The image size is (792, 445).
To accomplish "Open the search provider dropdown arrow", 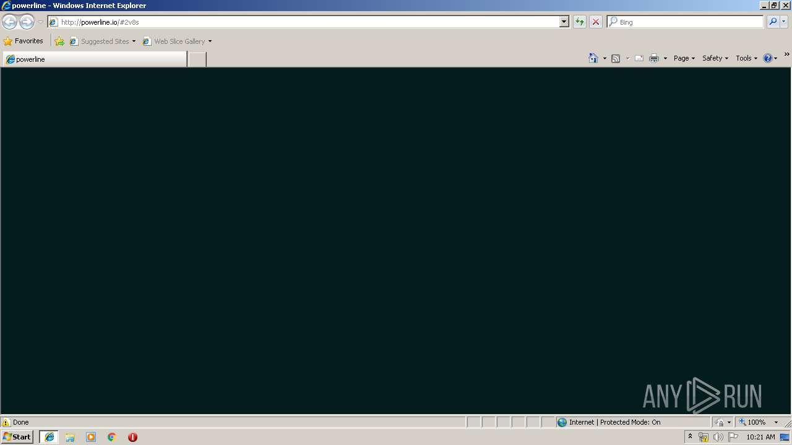I will click(784, 22).
